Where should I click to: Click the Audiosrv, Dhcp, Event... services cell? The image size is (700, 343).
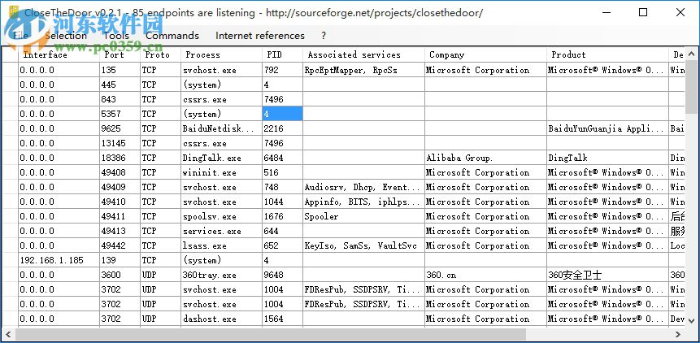point(363,187)
